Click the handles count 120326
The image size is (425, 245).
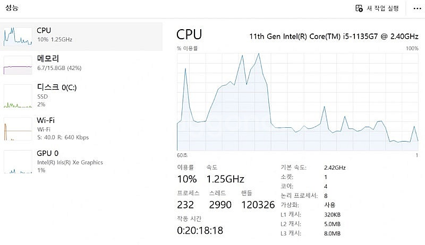(258, 205)
